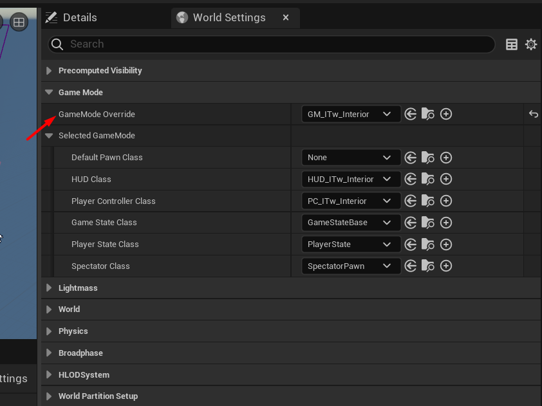The image size is (542, 406).
Task: Switch to the Details tab
Action: [x=72, y=17]
